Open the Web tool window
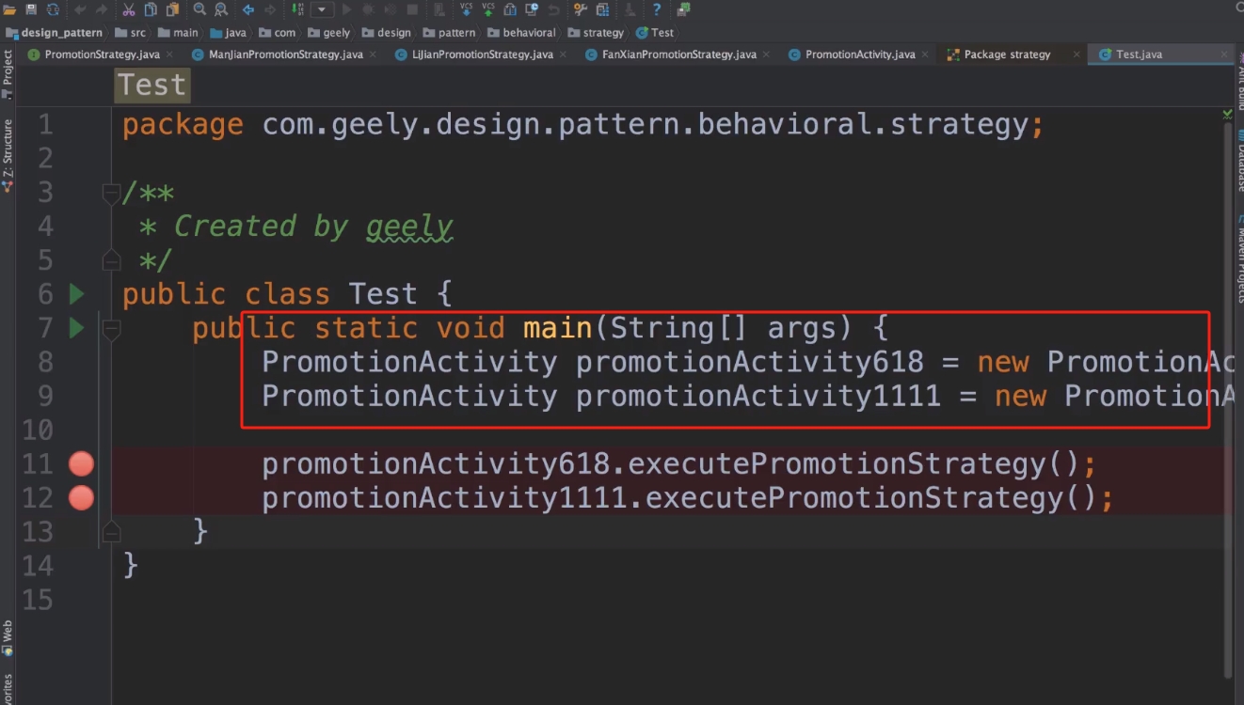The height and width of the screenshot is (705, 1244). [x=8, y=636]
